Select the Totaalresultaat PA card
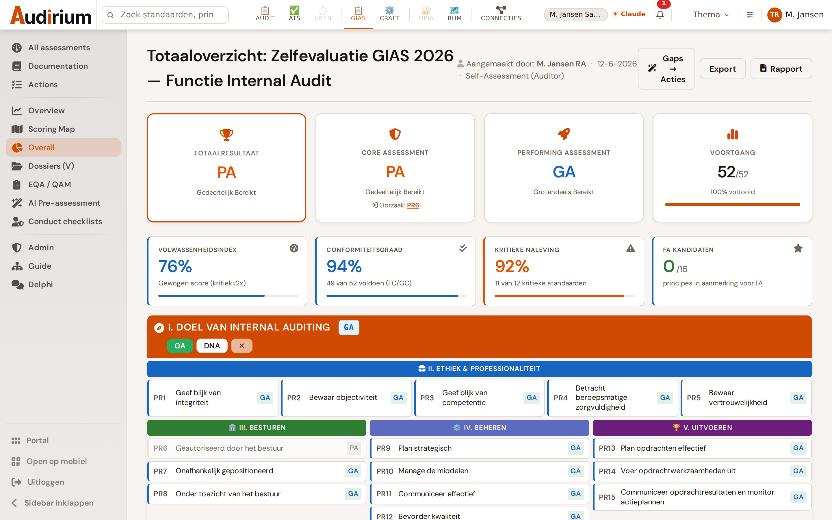 pyautogui.click(x=226, y=168)
